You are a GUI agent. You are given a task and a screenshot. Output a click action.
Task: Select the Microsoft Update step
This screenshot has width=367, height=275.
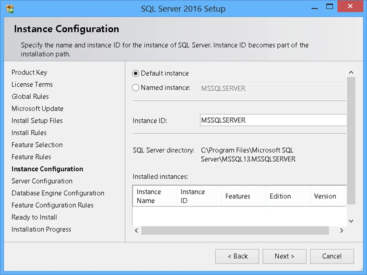click(37, 109)
